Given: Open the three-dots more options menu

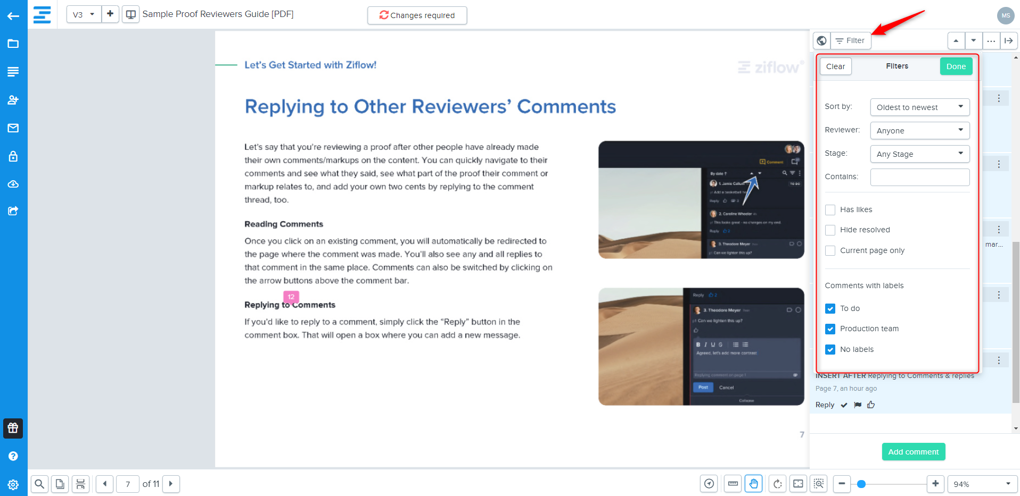Looking at the screenshot, I should pos(991,41).
